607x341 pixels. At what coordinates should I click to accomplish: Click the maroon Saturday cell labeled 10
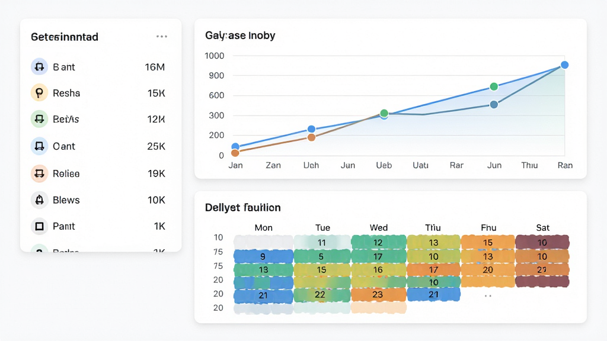coord(542,242)
